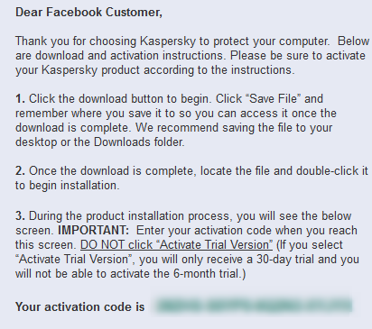Click the bold step number "2."
Screen dimensions: 372x329
(x=20, y=171)
